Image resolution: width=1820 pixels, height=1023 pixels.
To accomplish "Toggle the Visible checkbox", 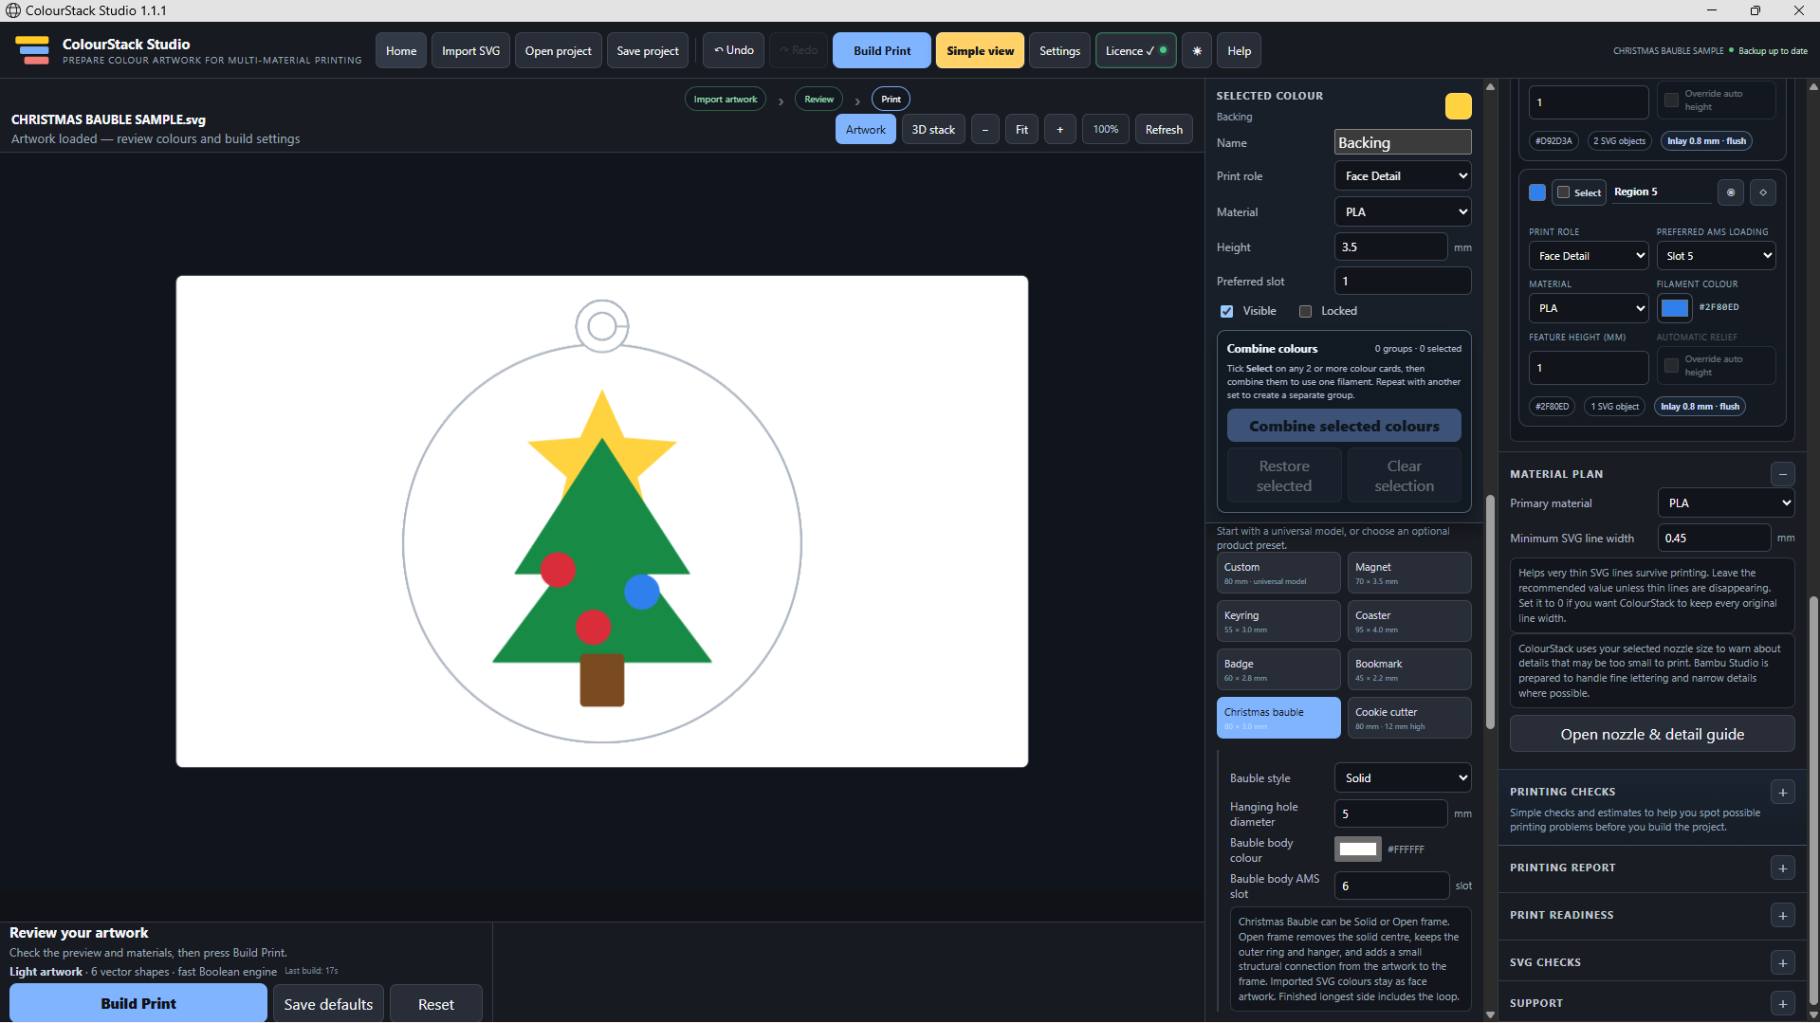I will (x=1226, y=312).
